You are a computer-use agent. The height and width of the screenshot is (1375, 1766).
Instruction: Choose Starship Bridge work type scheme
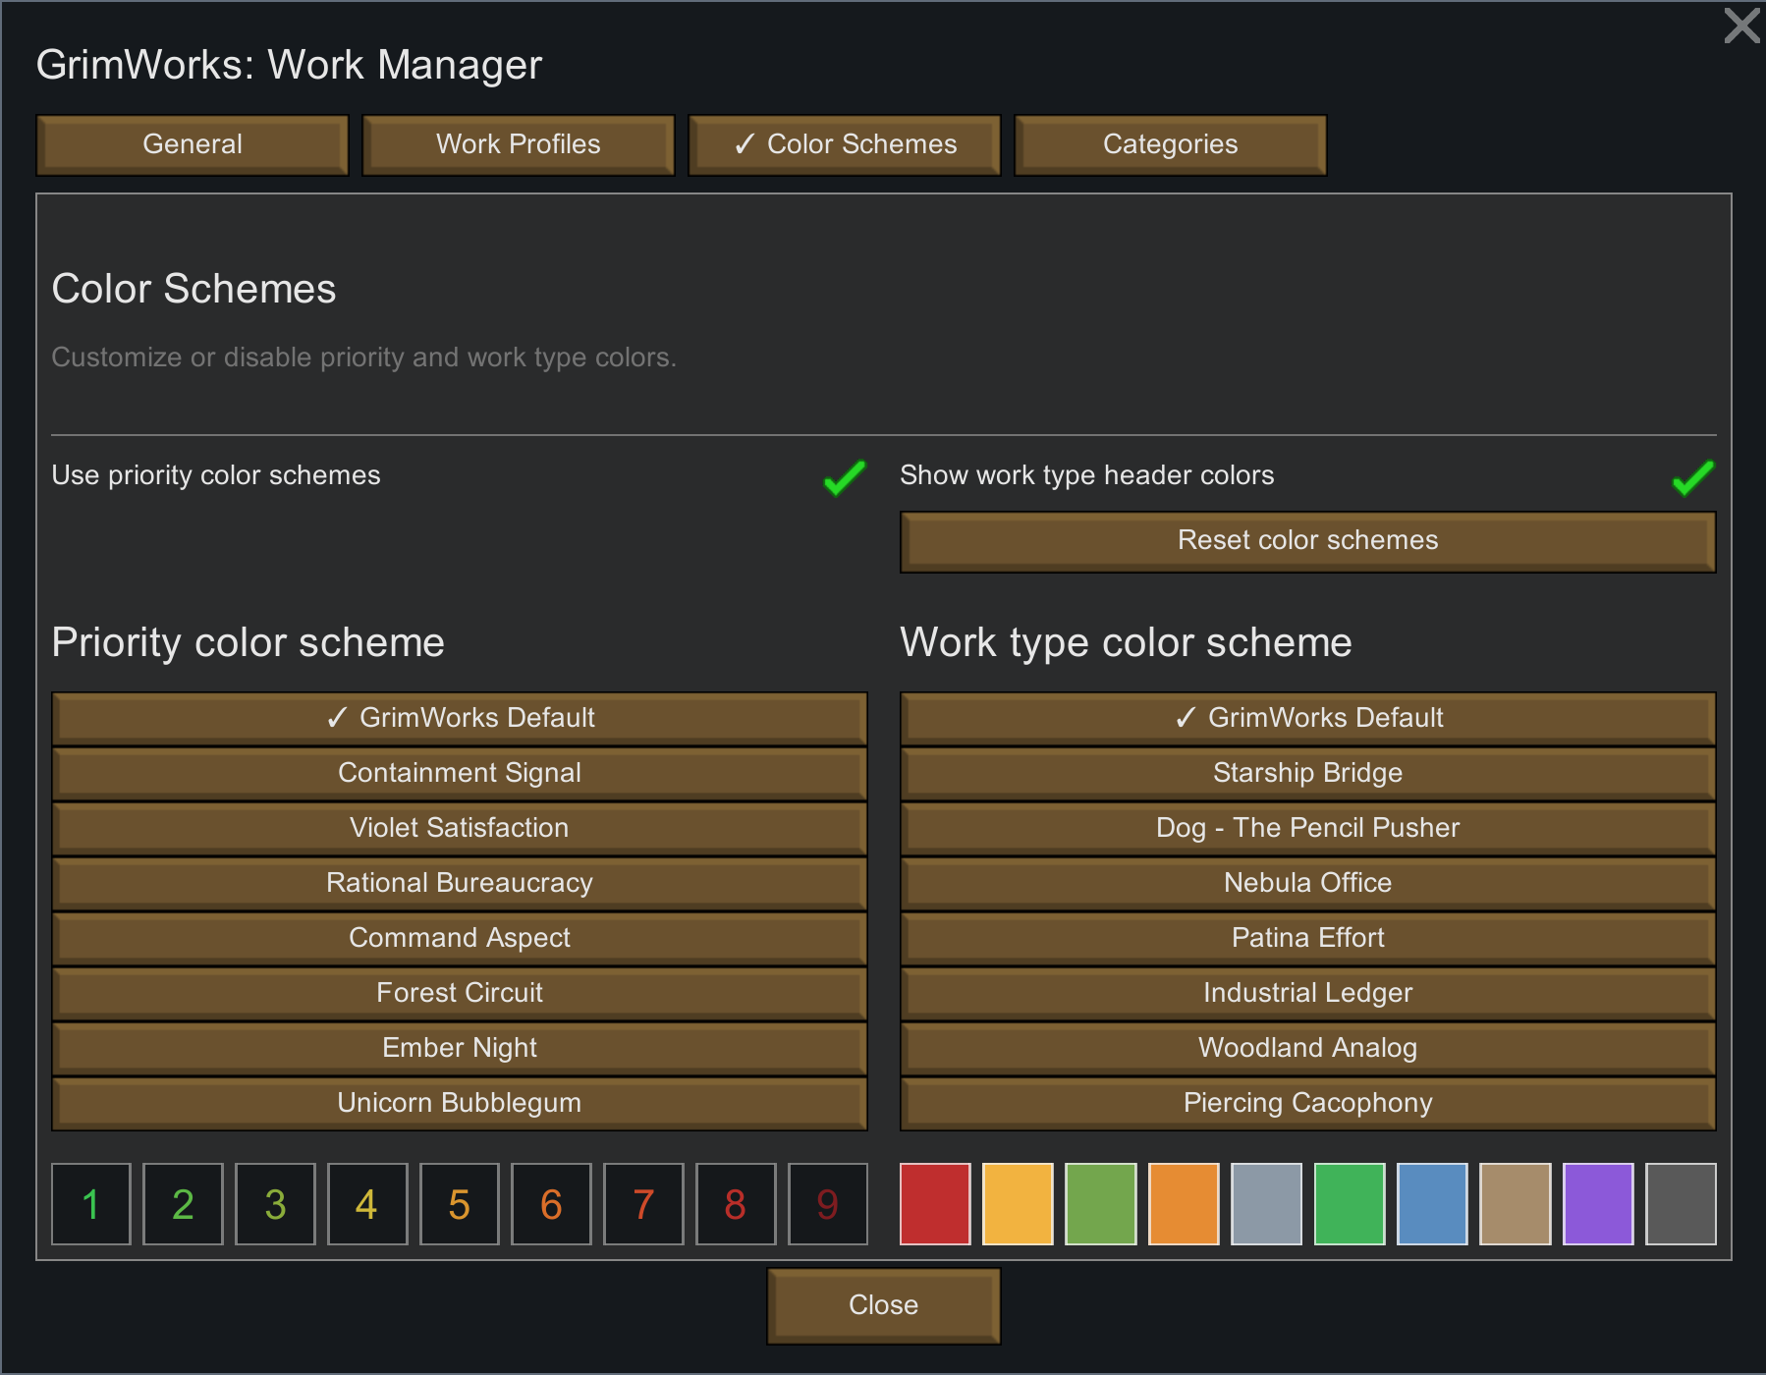[1308, 773]
